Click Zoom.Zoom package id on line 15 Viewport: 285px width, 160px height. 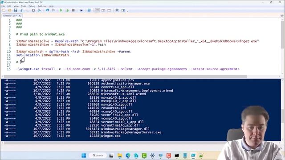[x=81, y=69]
